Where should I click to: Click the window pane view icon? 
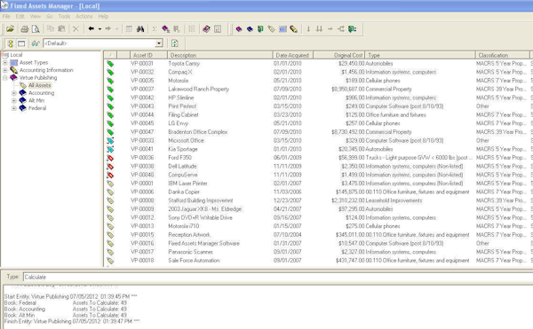point(21,43)
